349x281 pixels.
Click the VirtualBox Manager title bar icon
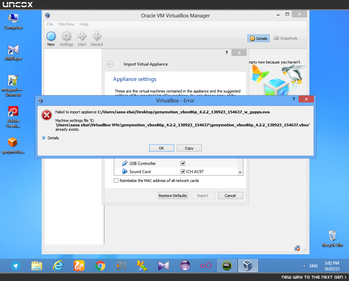coord(47,15)
